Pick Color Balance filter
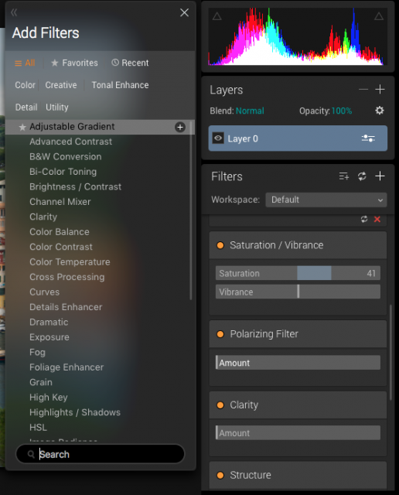The height and width of the screenshot is (495, 399). pos(60,232)
